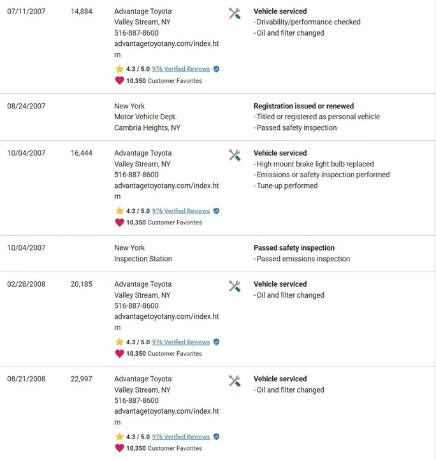
Task: Click the pink heart icon in 07/11/2007 entry
Action: tap(119, 80)
